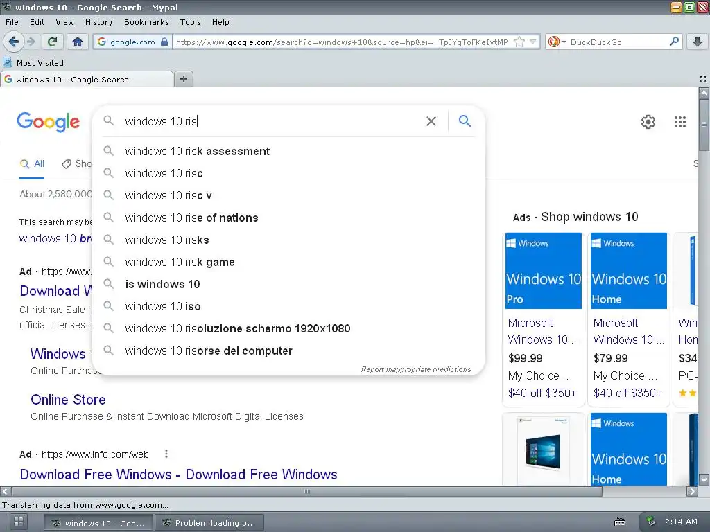Clear the Google search box text
710x532 pixels.
[431, 121]
